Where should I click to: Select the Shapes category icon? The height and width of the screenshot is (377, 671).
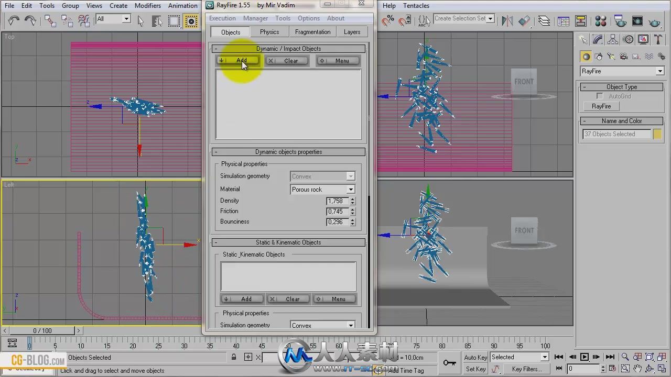[599, 57]
